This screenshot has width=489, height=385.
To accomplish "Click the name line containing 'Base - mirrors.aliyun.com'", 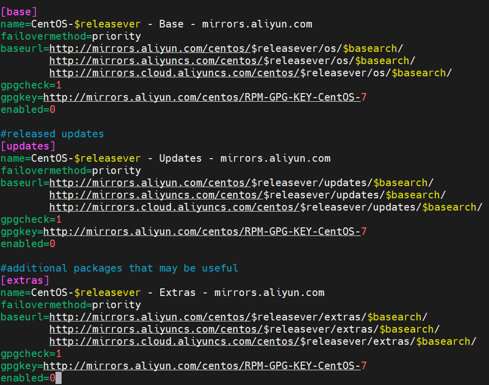I will click(x=156, y=24).
